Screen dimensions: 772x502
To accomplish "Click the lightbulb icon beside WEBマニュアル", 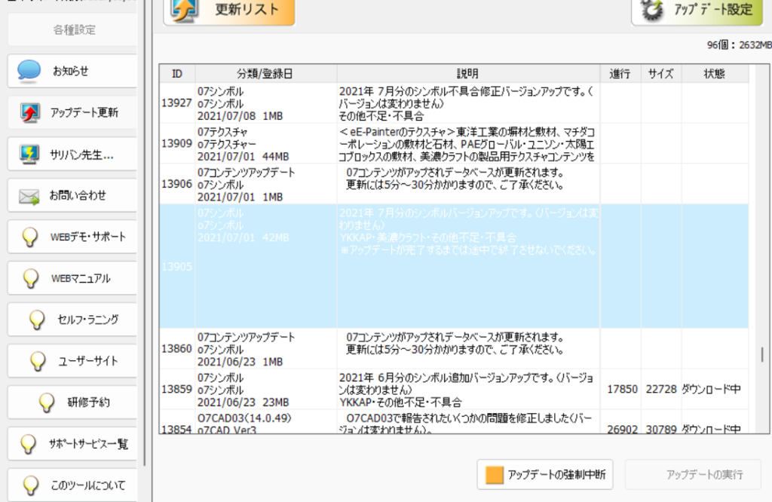I will click(x=29, y=279).
